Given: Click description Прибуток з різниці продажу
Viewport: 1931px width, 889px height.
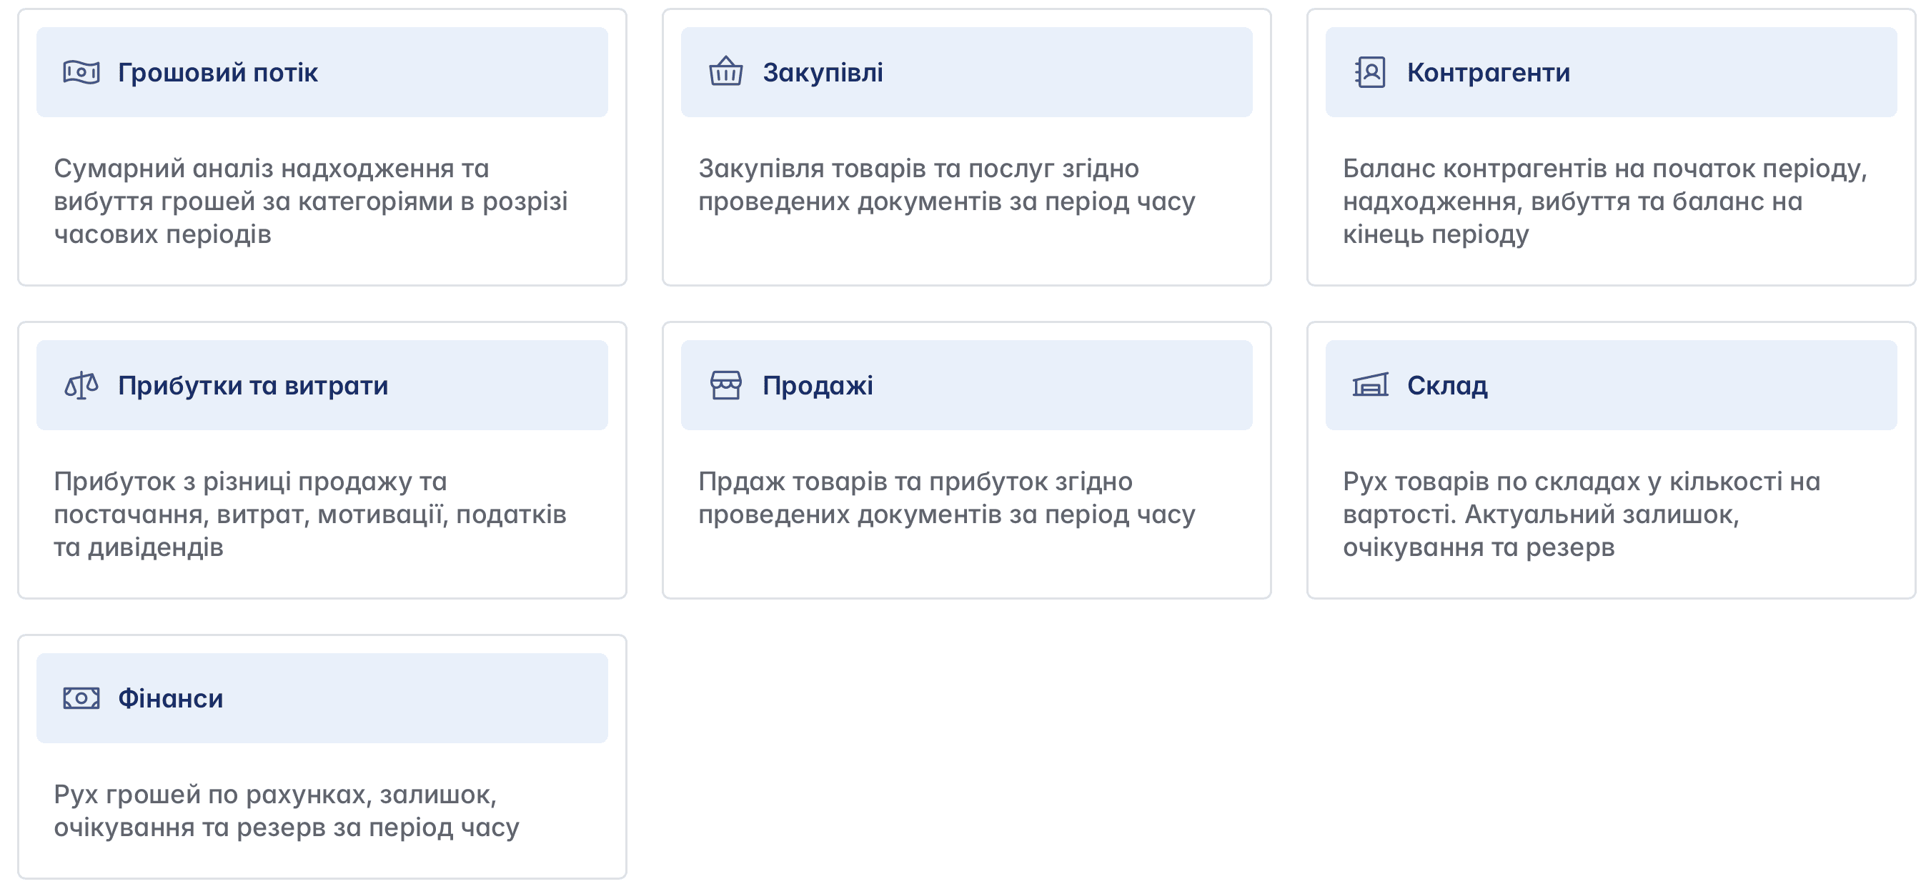Looking at the screenshot, I should 309,515.
